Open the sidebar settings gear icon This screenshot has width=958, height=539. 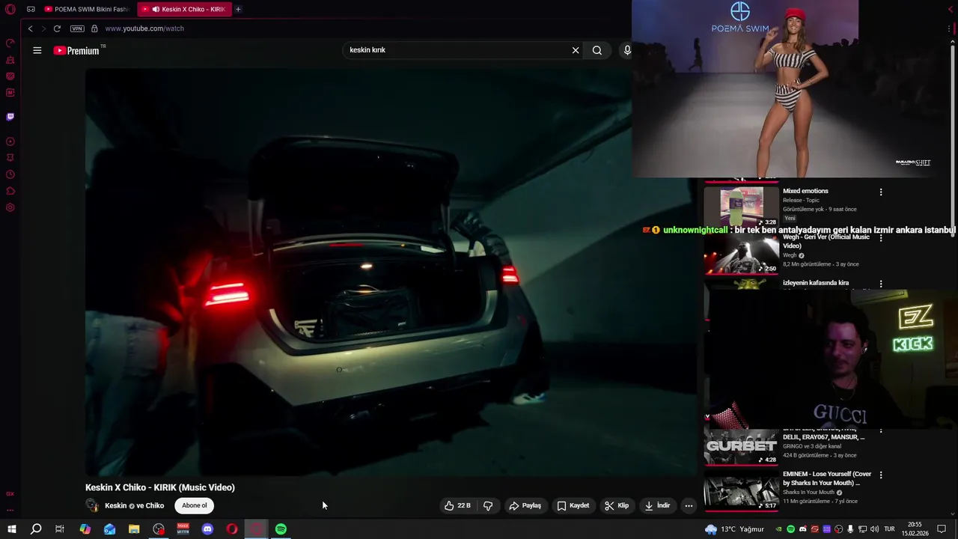click(x=10, y=207)
